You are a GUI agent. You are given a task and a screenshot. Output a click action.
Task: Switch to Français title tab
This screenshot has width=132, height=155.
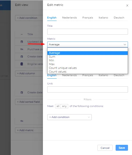click(88, 18)
